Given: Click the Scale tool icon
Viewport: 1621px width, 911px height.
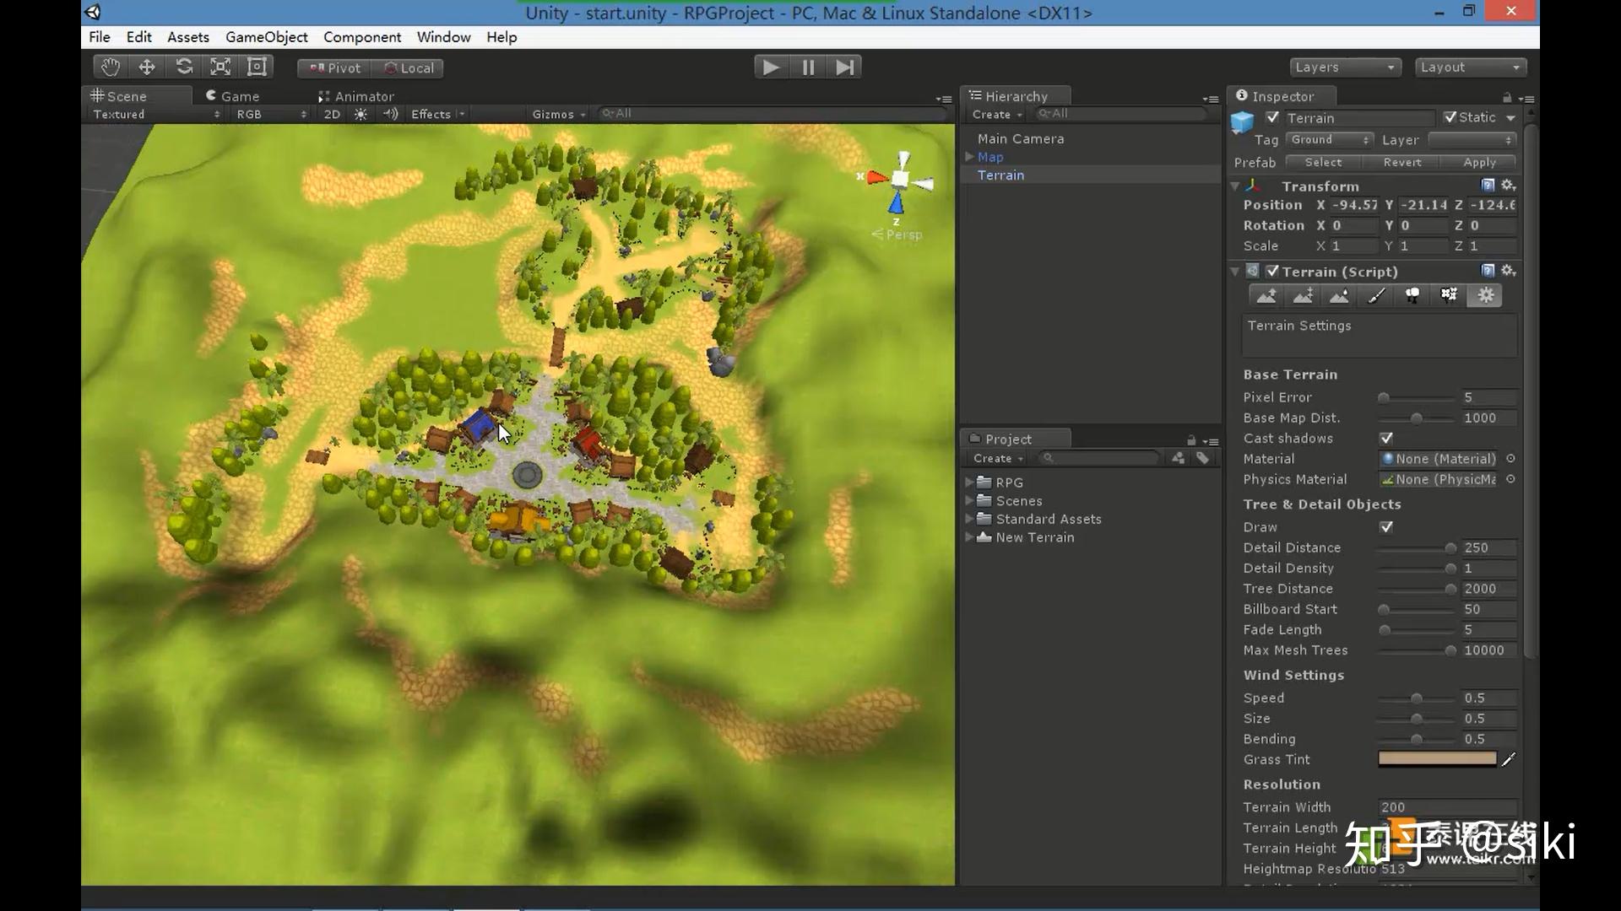Looking at the screenshot, I should [220, 67].
